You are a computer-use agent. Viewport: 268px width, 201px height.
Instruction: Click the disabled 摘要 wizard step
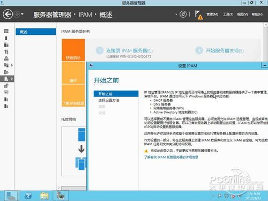pos(102,107)
